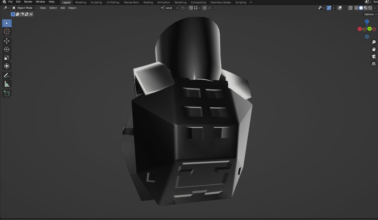Set selection mode to Intersect
The height and width of the screenshot is (220, 378).
coord(31,14)
